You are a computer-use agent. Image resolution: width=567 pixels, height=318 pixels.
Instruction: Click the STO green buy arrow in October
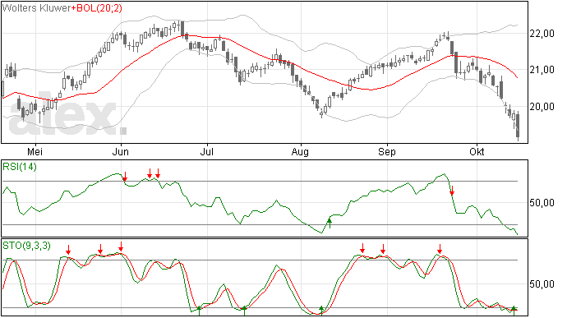514,311
